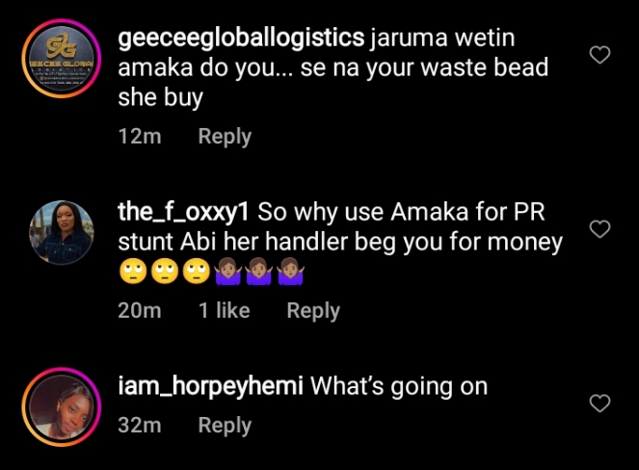Go to iam_horpeyhemi username profile
Viewport: 639px width, 470px height.
click(210, 386)
